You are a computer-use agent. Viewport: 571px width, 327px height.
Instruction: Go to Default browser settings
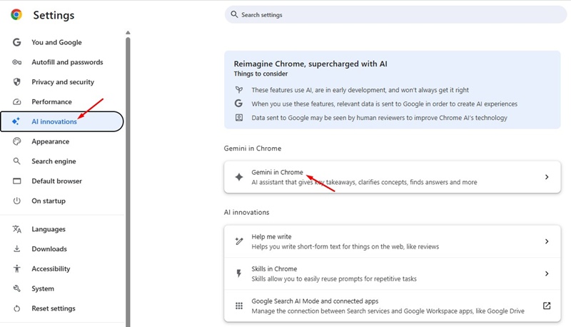[62, 181]
